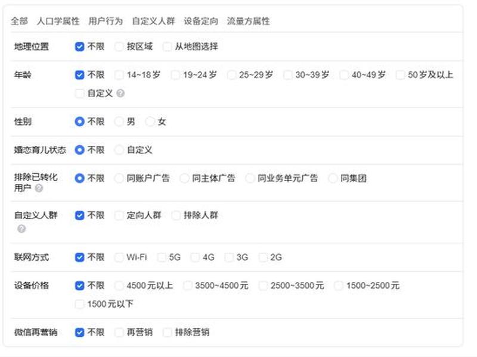The width and height of the screenshot is (477, 357).
Task: Select 不限 for 婚恋育儿状态
Action: [79, 150]
